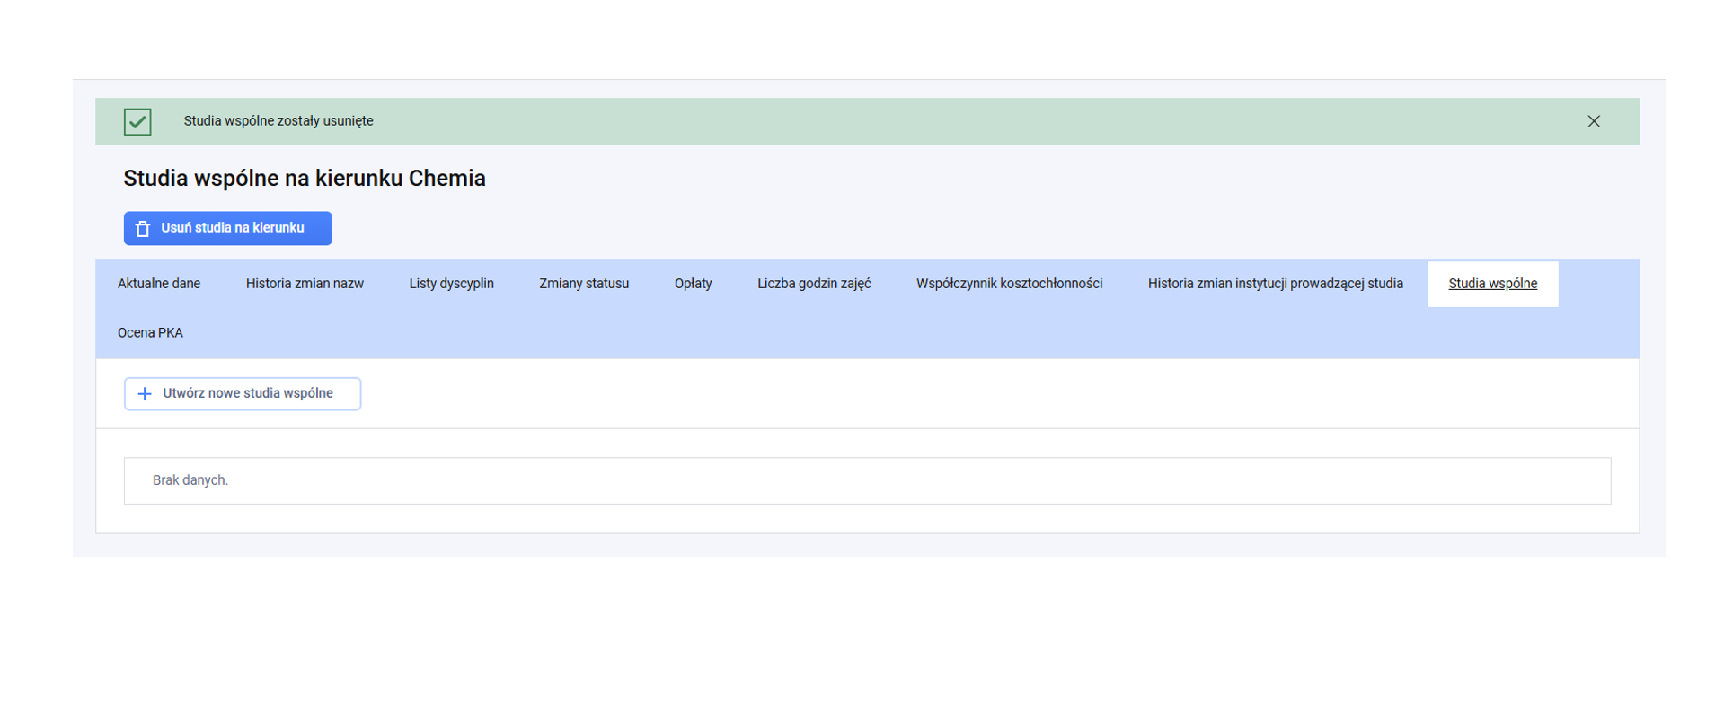Click the plus icon for new joint studies
1724x712 pixels.
[x=144, y=393]
